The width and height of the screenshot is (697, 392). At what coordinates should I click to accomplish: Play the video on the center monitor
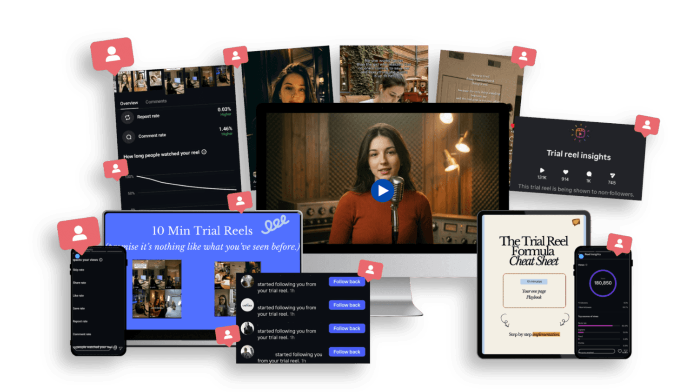click(x=382, y=191)
